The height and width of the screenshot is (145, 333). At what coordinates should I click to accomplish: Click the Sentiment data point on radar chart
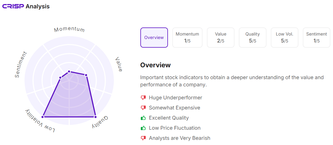(x=60, y=77)
